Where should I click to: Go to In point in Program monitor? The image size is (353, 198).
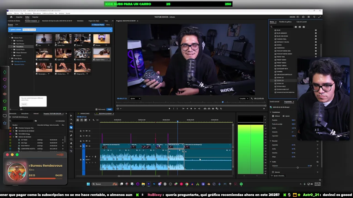click(x=183, y=109)
